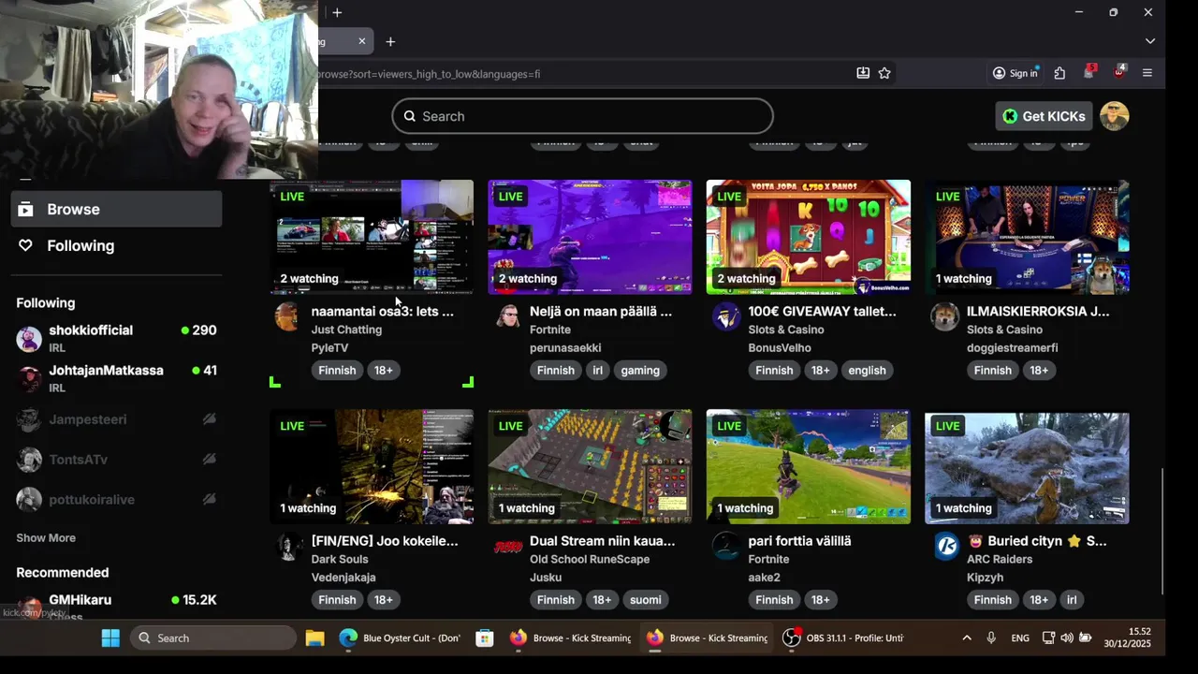Image resolution: width=1198 pixels, height=674 pixels.
Task: Open the Browse section in sidebar
Action: pyautogui.click(x=116, y=209)
